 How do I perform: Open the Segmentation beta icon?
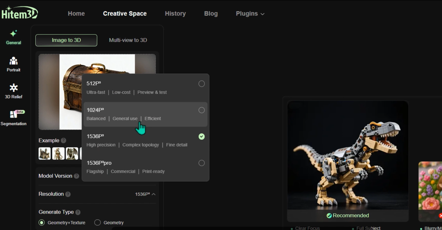coord(13,114)
